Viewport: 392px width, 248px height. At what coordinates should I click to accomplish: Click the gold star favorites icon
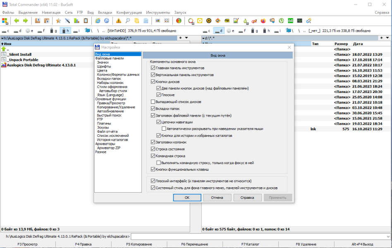[x=58, y=21]
